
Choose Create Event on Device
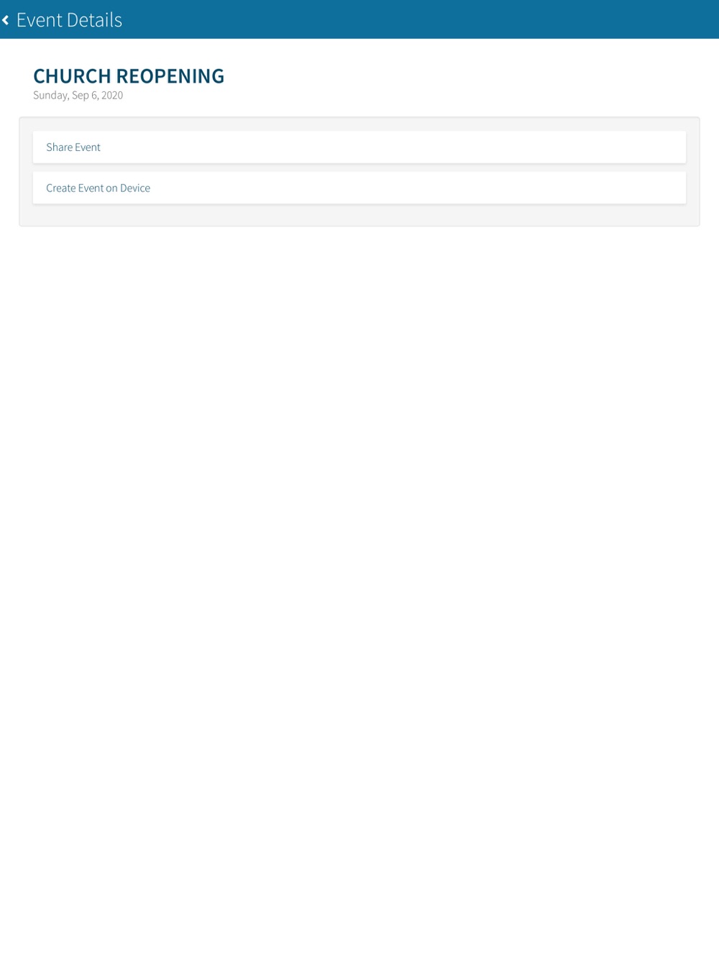(359, 188)
